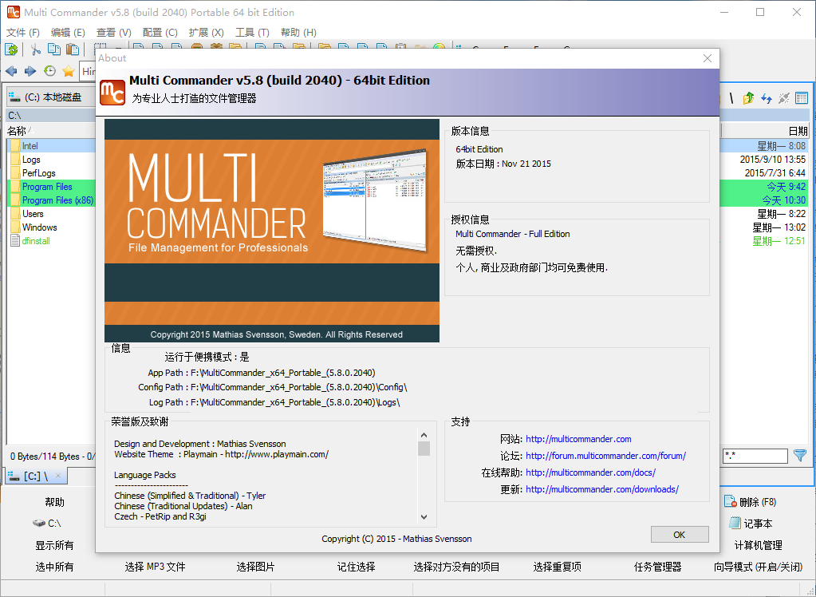Image resolution: width=816 pixels, height=597 pixels.
Task: Click the refresh icon in the toolbar
Action: pyautogui.click(x=11, y=49)
